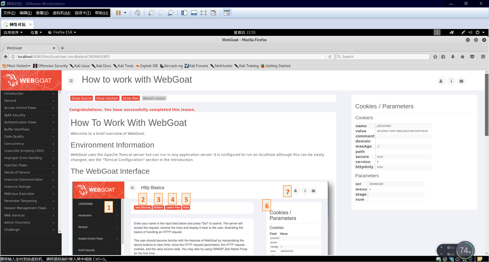Expand Access Control Flaws category

[29, 108]
